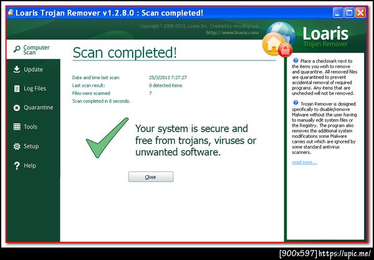Click the Loaris Trojan Remover logo text
The image size is (374, 260).
(x=325, y=37)
